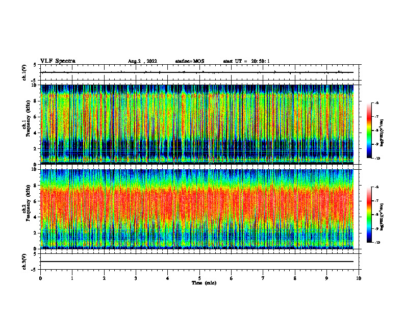404x312 pixels.
Task: Click the "-10" label on ch.2 colorbar
Action: [377, 243]
